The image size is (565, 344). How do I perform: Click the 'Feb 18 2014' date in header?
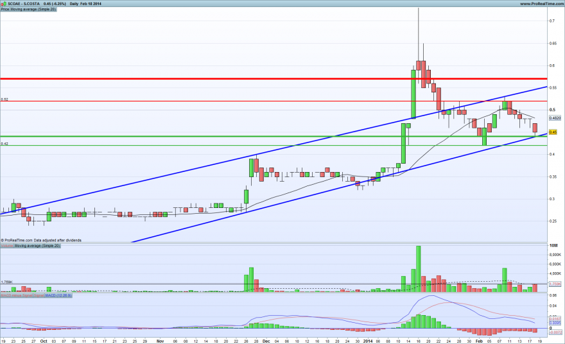tap(91, 4)
